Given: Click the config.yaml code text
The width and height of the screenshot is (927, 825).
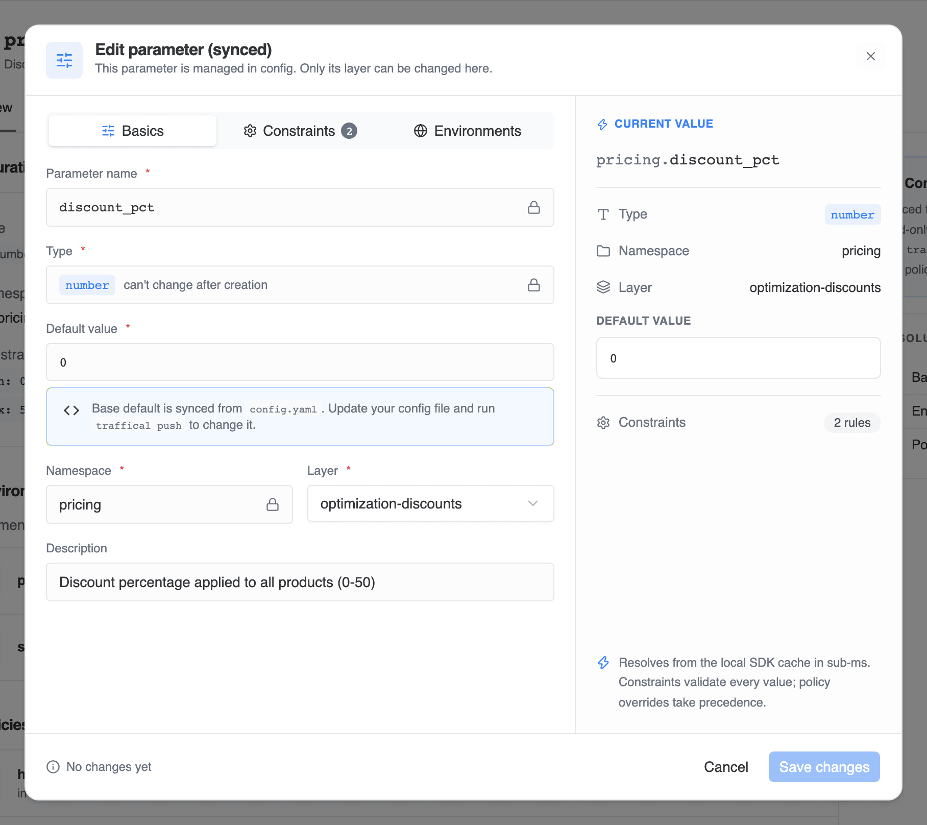Looking at the screenshot, I should [283, 409].
